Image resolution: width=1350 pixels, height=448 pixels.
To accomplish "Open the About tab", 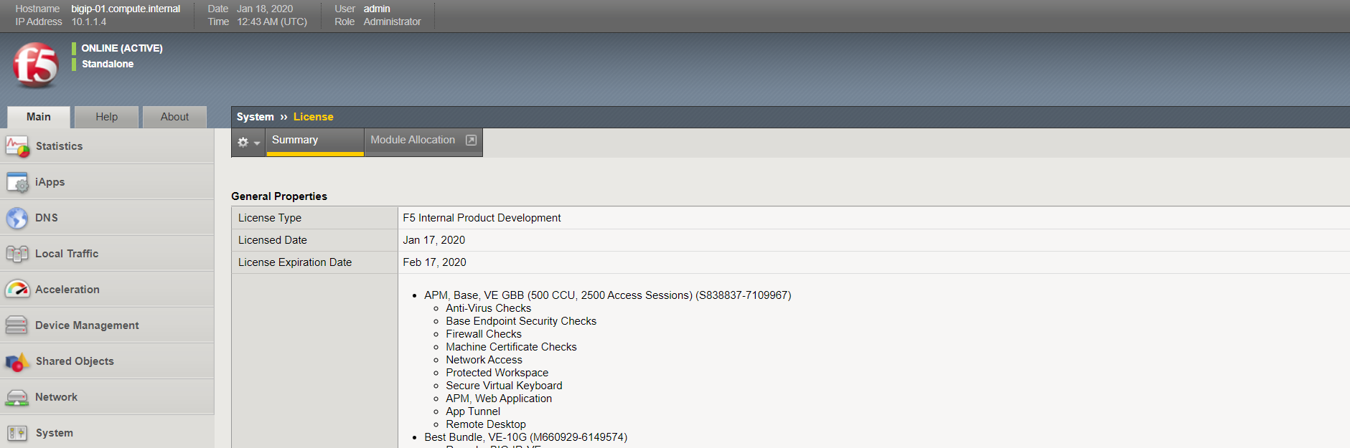I will coord(174,117).
